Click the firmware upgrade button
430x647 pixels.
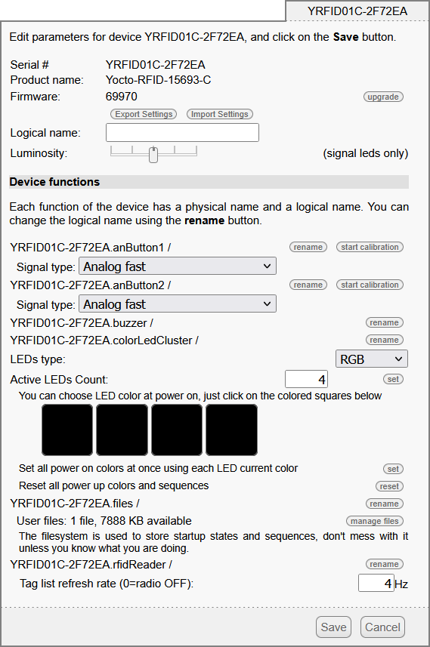tap(383, 97)
